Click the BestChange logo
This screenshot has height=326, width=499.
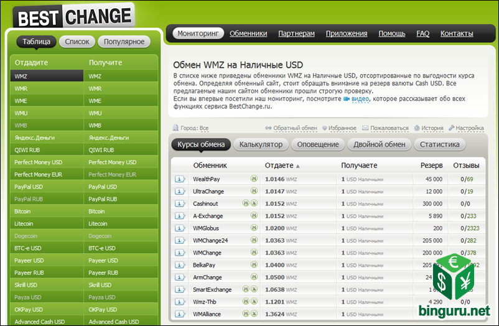74,16
